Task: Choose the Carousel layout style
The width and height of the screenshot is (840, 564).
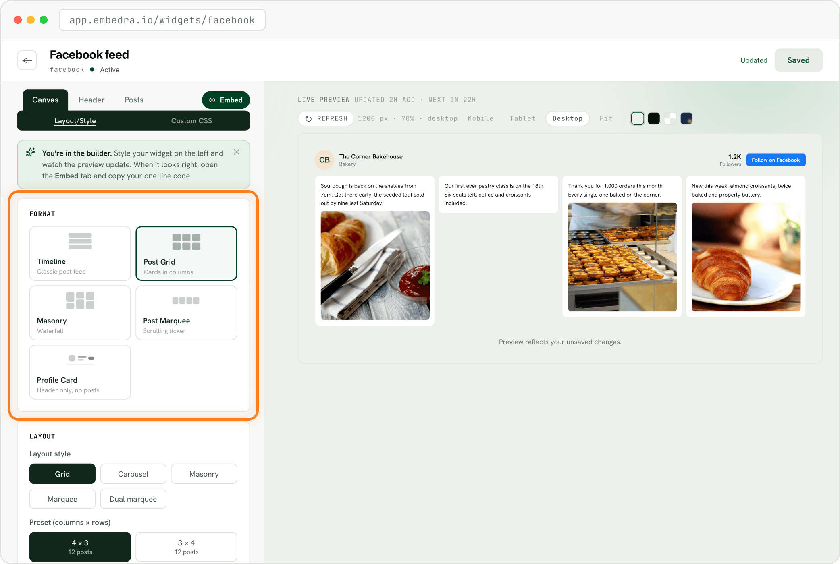Action: [x=133, y=474]
